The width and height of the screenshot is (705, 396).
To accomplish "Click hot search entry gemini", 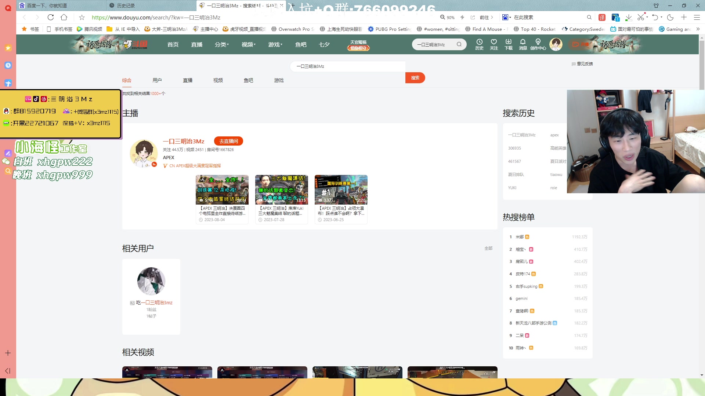I will [x=521, y=298].
